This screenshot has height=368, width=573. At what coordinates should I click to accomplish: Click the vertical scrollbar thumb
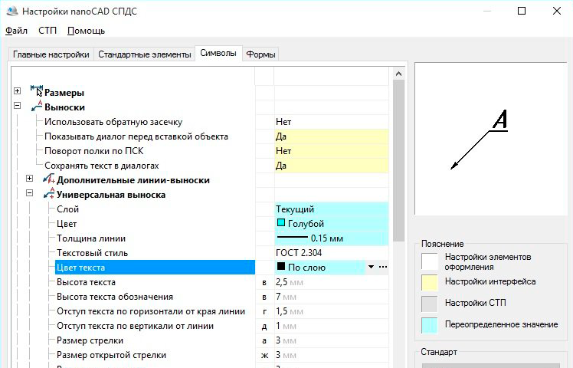[398, 160]
